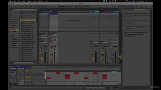
Task: Click the Kick track header
Action: (44, 11)
